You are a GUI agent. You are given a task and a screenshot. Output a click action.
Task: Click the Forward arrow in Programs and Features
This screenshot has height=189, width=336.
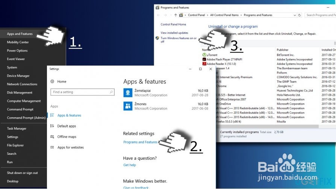coord(165,15)
